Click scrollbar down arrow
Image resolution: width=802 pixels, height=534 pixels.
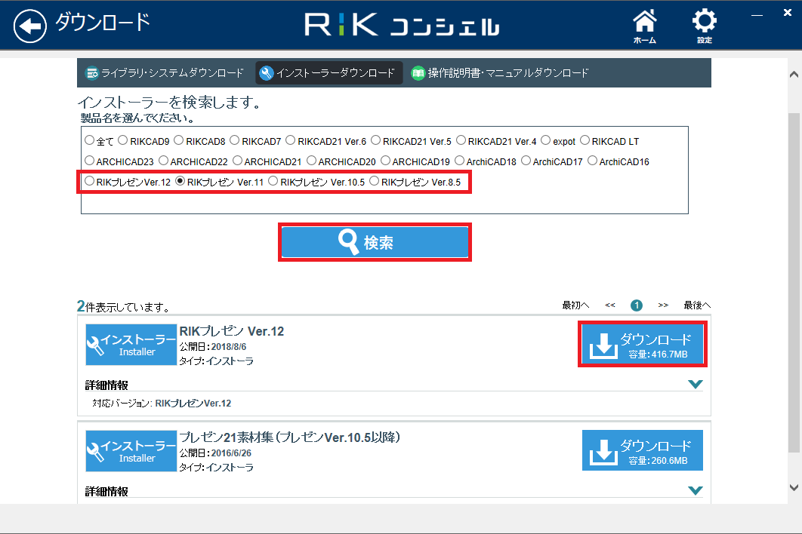tap(794, 487)
